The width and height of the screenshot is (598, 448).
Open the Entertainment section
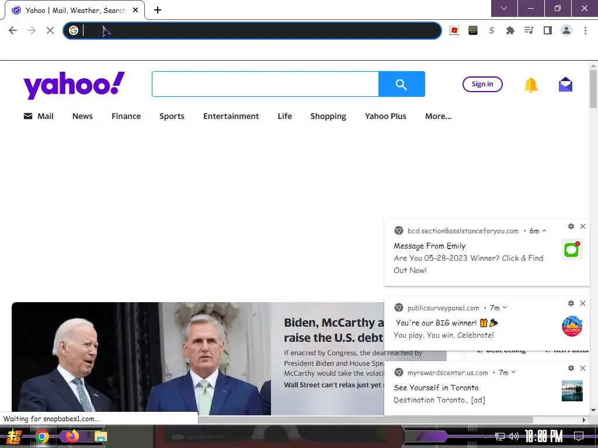tap(231, 116)
